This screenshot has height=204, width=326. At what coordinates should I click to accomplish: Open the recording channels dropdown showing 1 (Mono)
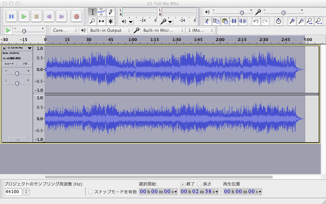pyautogui.click(x=200, y=30)
